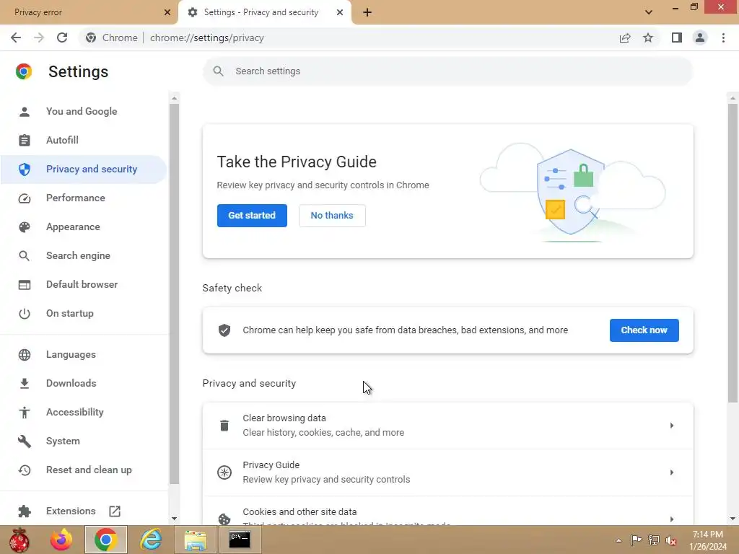Open Extensions external link icon
The image size is (739, 554).
click(x=115, y=511)
